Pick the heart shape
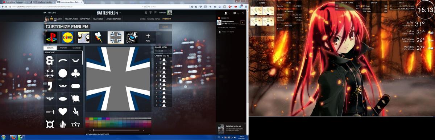The height and width of the screenshot is (140, 435). point(63,111)
